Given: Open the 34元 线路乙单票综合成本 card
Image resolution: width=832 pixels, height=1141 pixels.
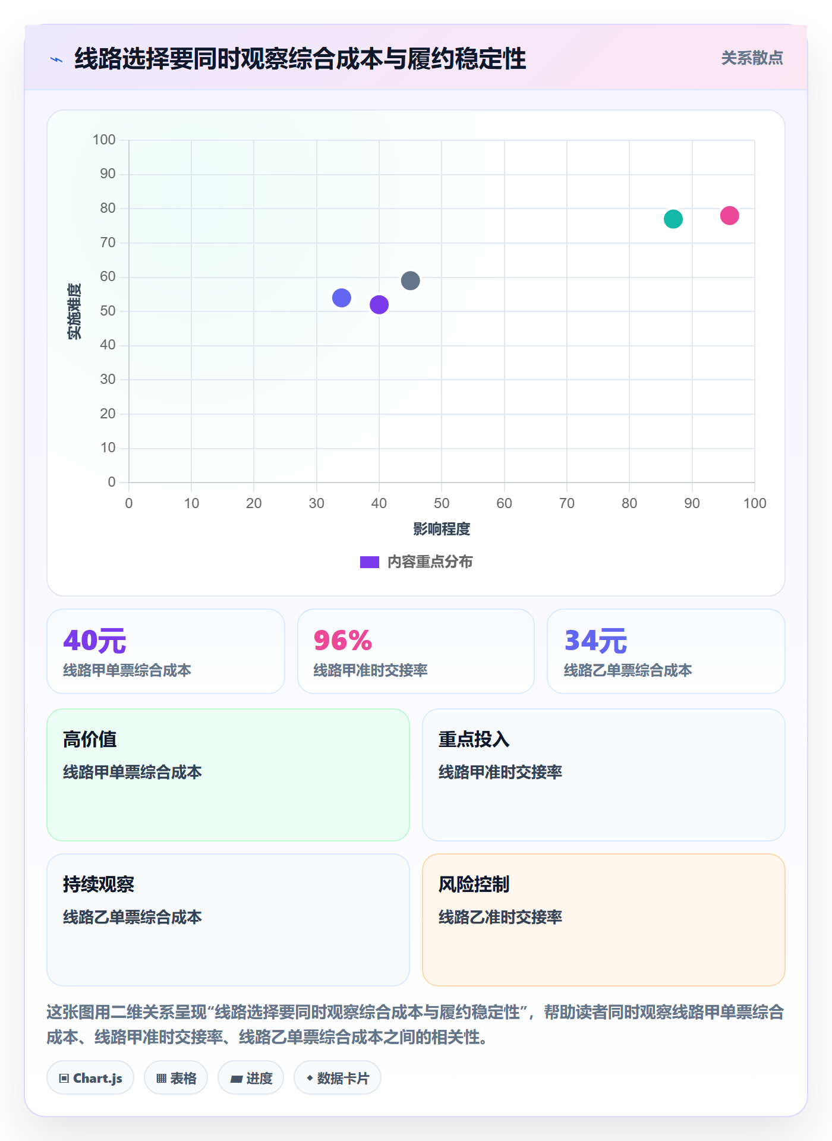Looking at the screenshot, I should [666, 651].
